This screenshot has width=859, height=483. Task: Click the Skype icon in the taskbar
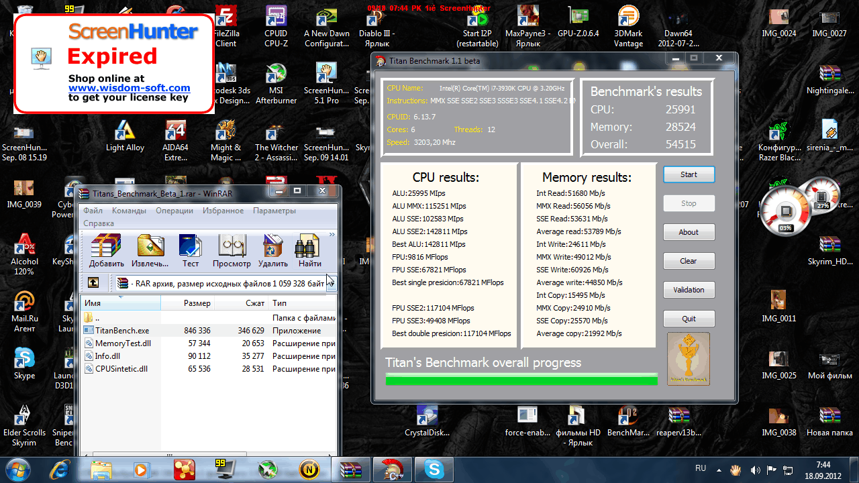coord(434,469)
